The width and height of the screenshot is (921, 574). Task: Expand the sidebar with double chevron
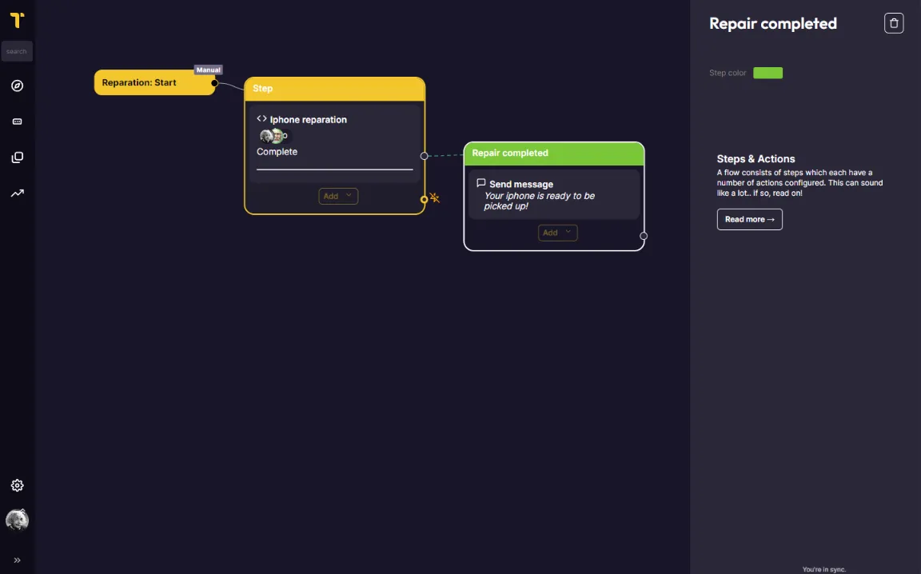pos(17,560)
